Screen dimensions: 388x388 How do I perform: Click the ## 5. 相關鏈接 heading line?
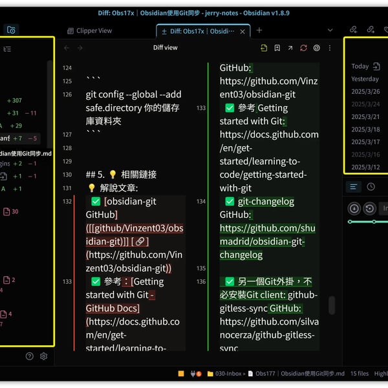click(x=121, y=175)
